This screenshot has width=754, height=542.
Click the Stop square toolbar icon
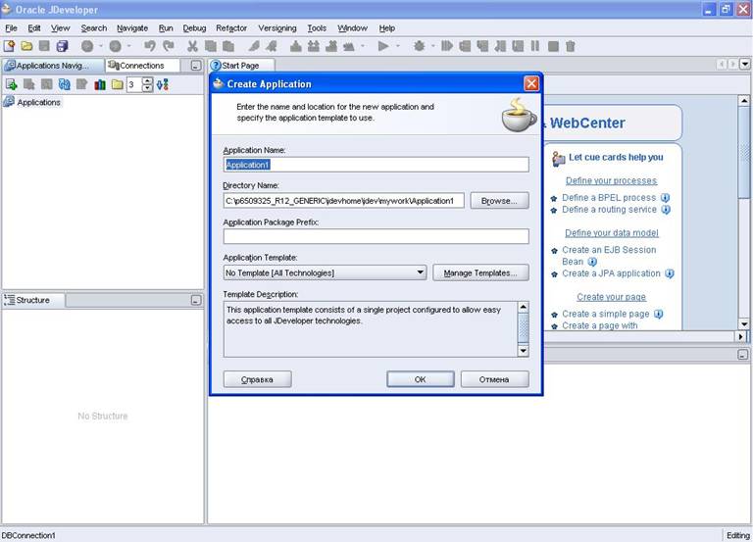pyautogui.click(x=553, y=46)
